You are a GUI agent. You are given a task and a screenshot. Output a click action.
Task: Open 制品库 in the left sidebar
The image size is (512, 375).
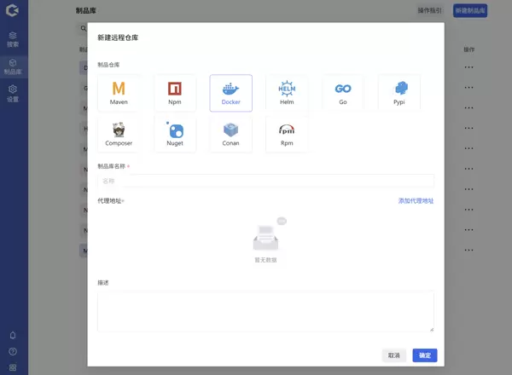(x=13, y=66)
